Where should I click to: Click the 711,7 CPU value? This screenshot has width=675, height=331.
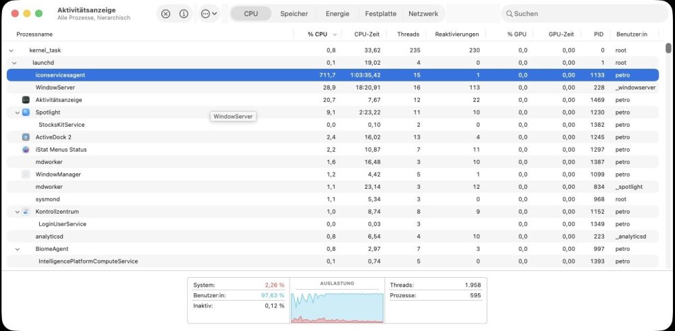[327, 76]
